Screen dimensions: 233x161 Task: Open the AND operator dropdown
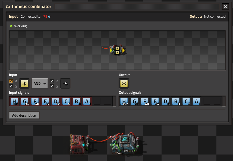point(40,83)
